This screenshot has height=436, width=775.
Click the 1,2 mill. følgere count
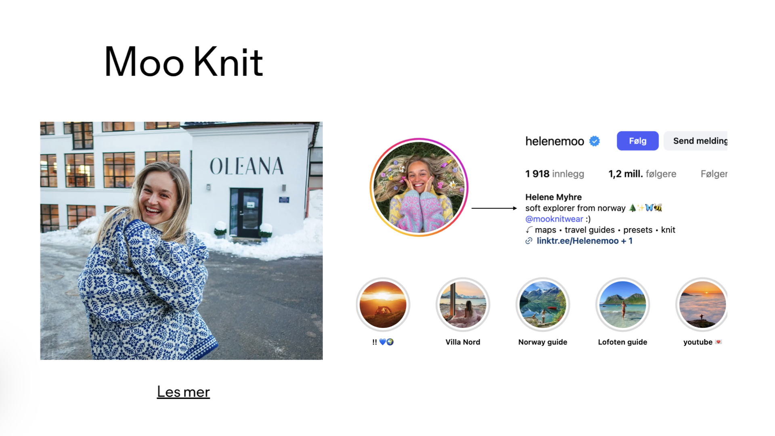[x=642, y=174]
